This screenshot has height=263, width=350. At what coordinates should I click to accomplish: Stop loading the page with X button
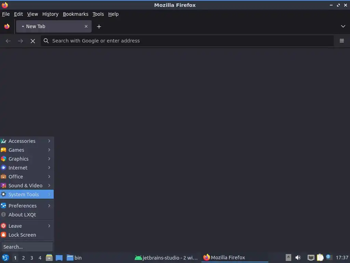(33, 41)
